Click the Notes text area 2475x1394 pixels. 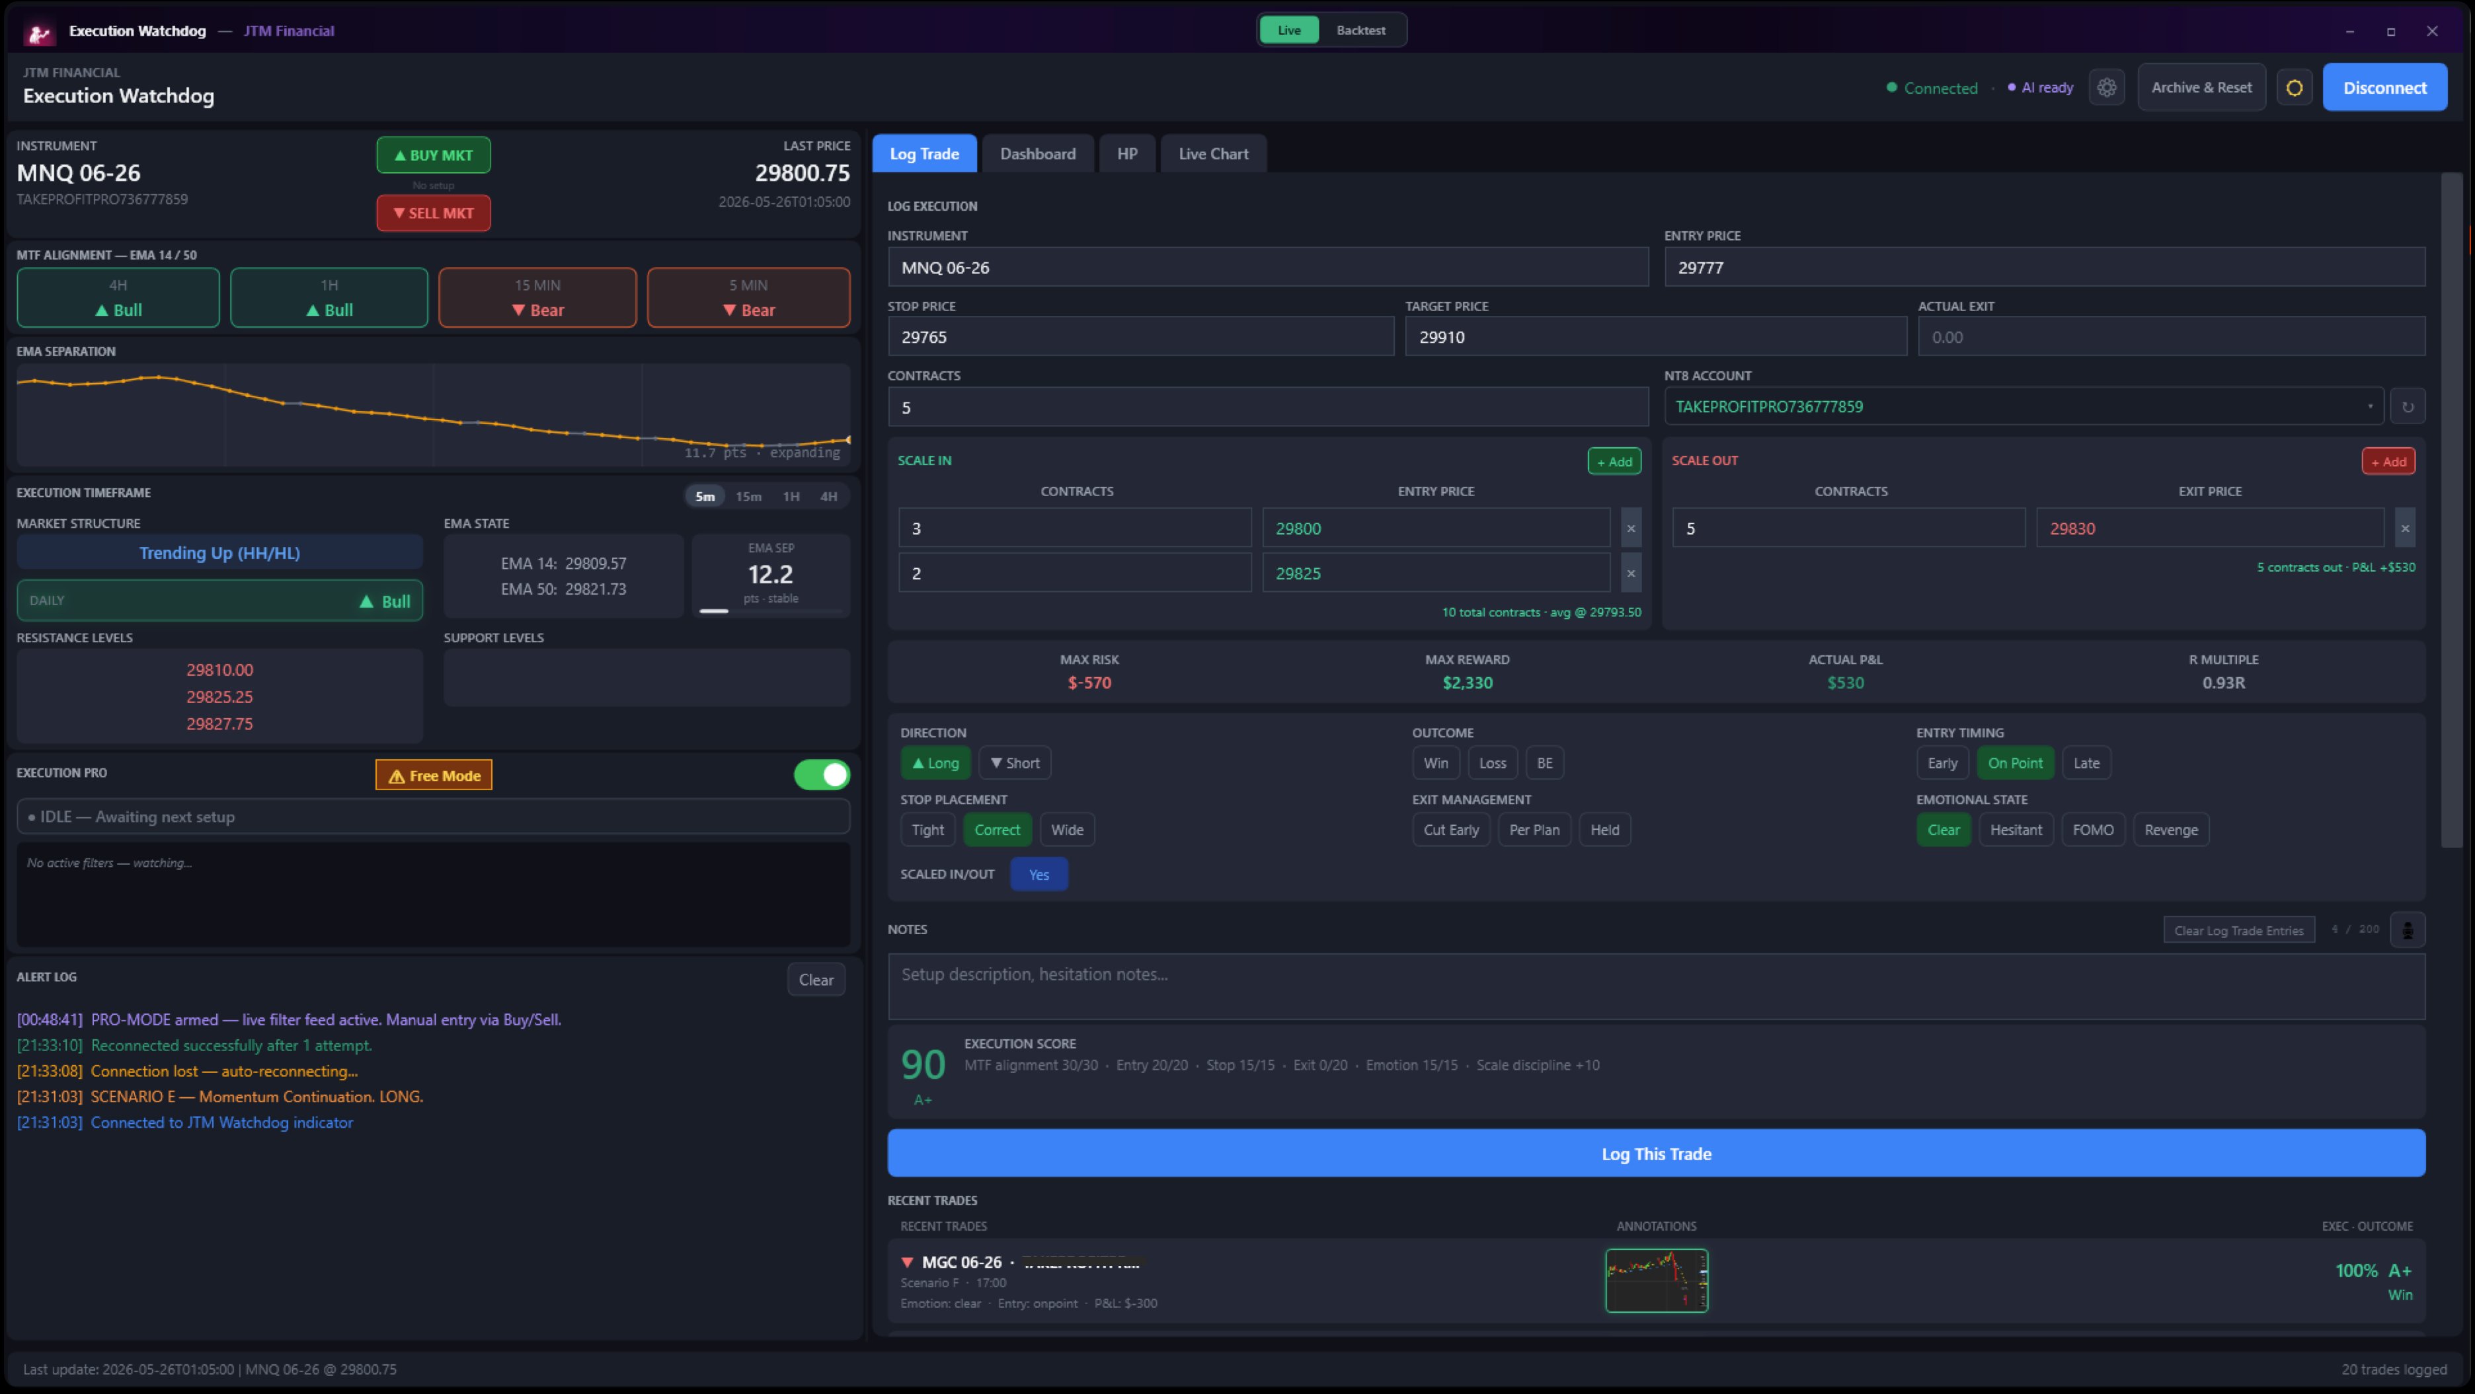[1657, 986]
